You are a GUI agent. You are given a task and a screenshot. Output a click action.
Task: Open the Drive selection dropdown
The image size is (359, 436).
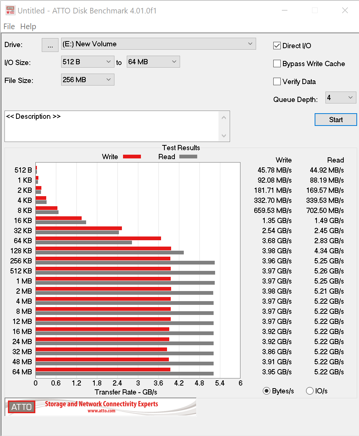(158, 44)
